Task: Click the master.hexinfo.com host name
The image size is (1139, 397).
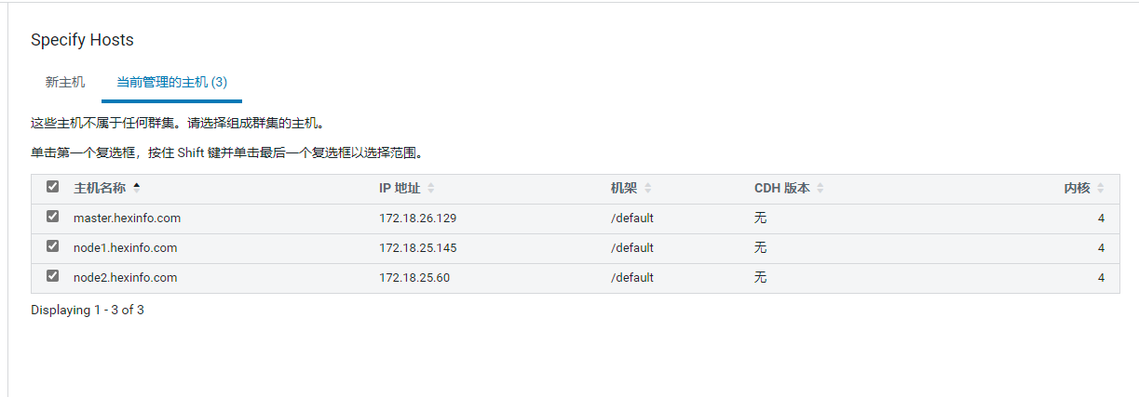Action: point(127,218)
